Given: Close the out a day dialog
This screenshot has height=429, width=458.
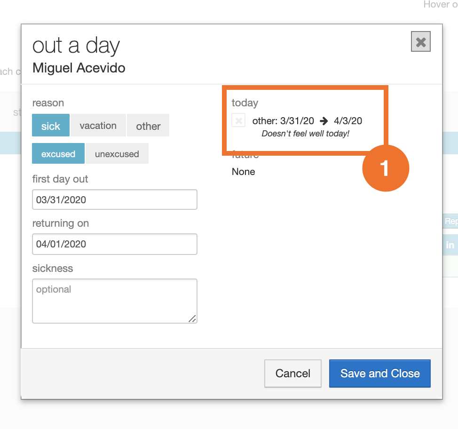Looking at the screenshot, I should [x=420, y=42].
